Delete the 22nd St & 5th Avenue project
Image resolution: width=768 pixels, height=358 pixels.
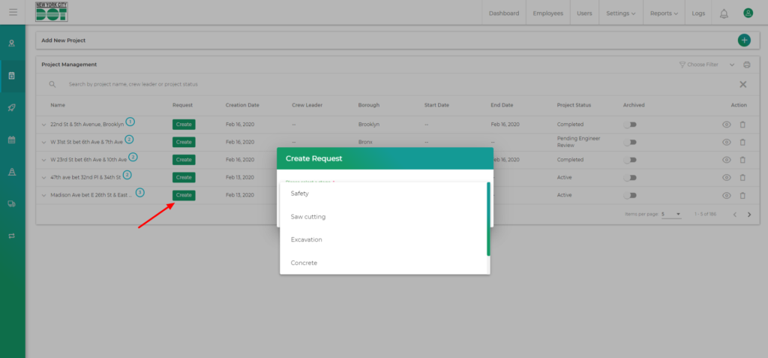(742, 124)
